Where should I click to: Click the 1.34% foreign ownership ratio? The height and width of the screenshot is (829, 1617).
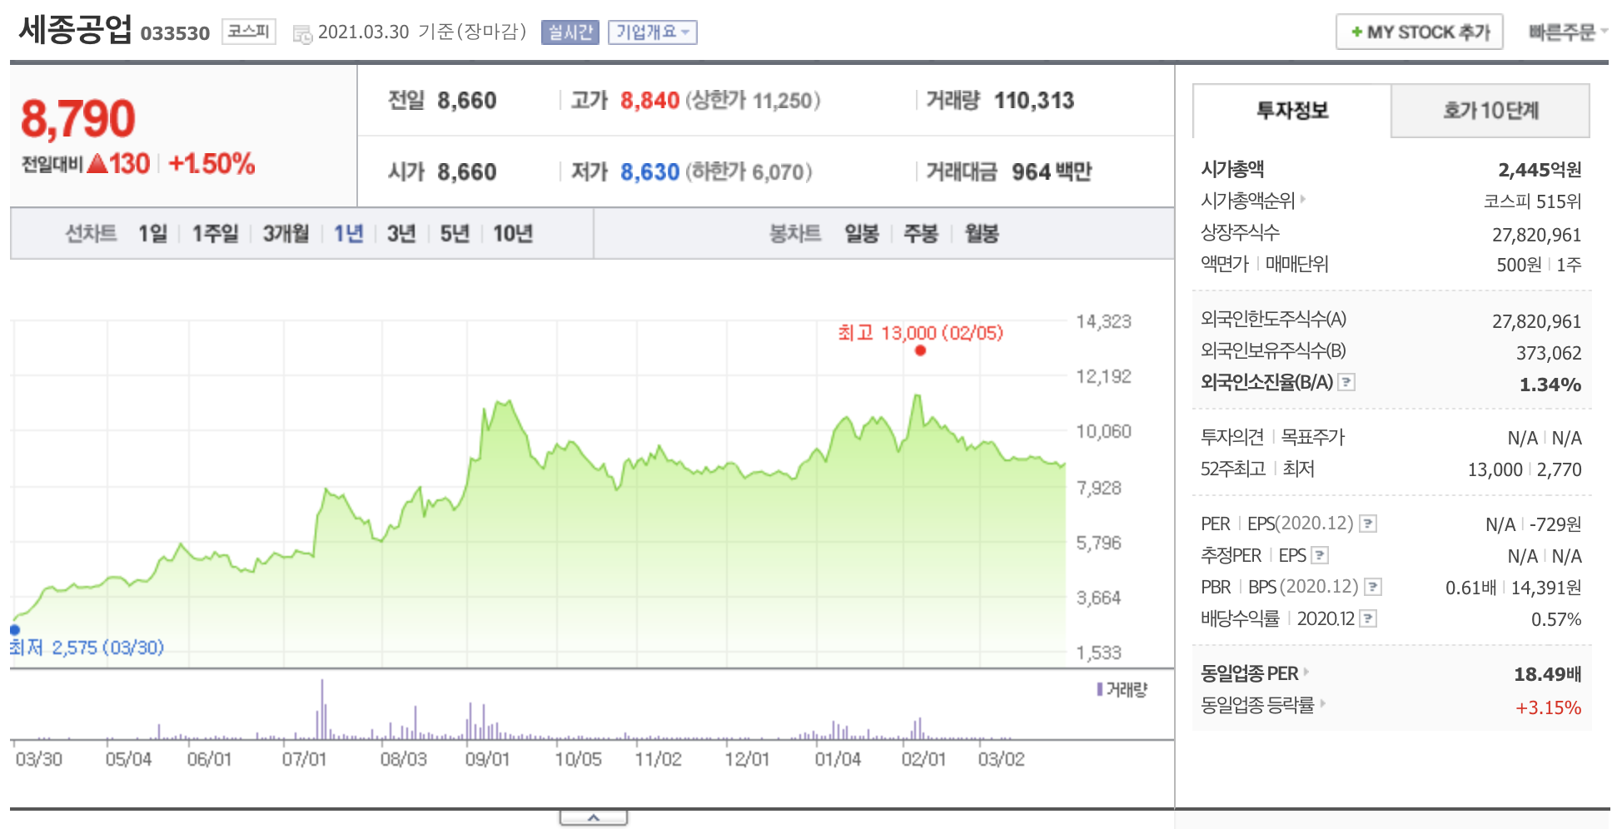coord(1550,385)
